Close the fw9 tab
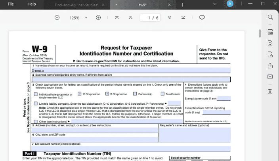 (x=169, y=5)
